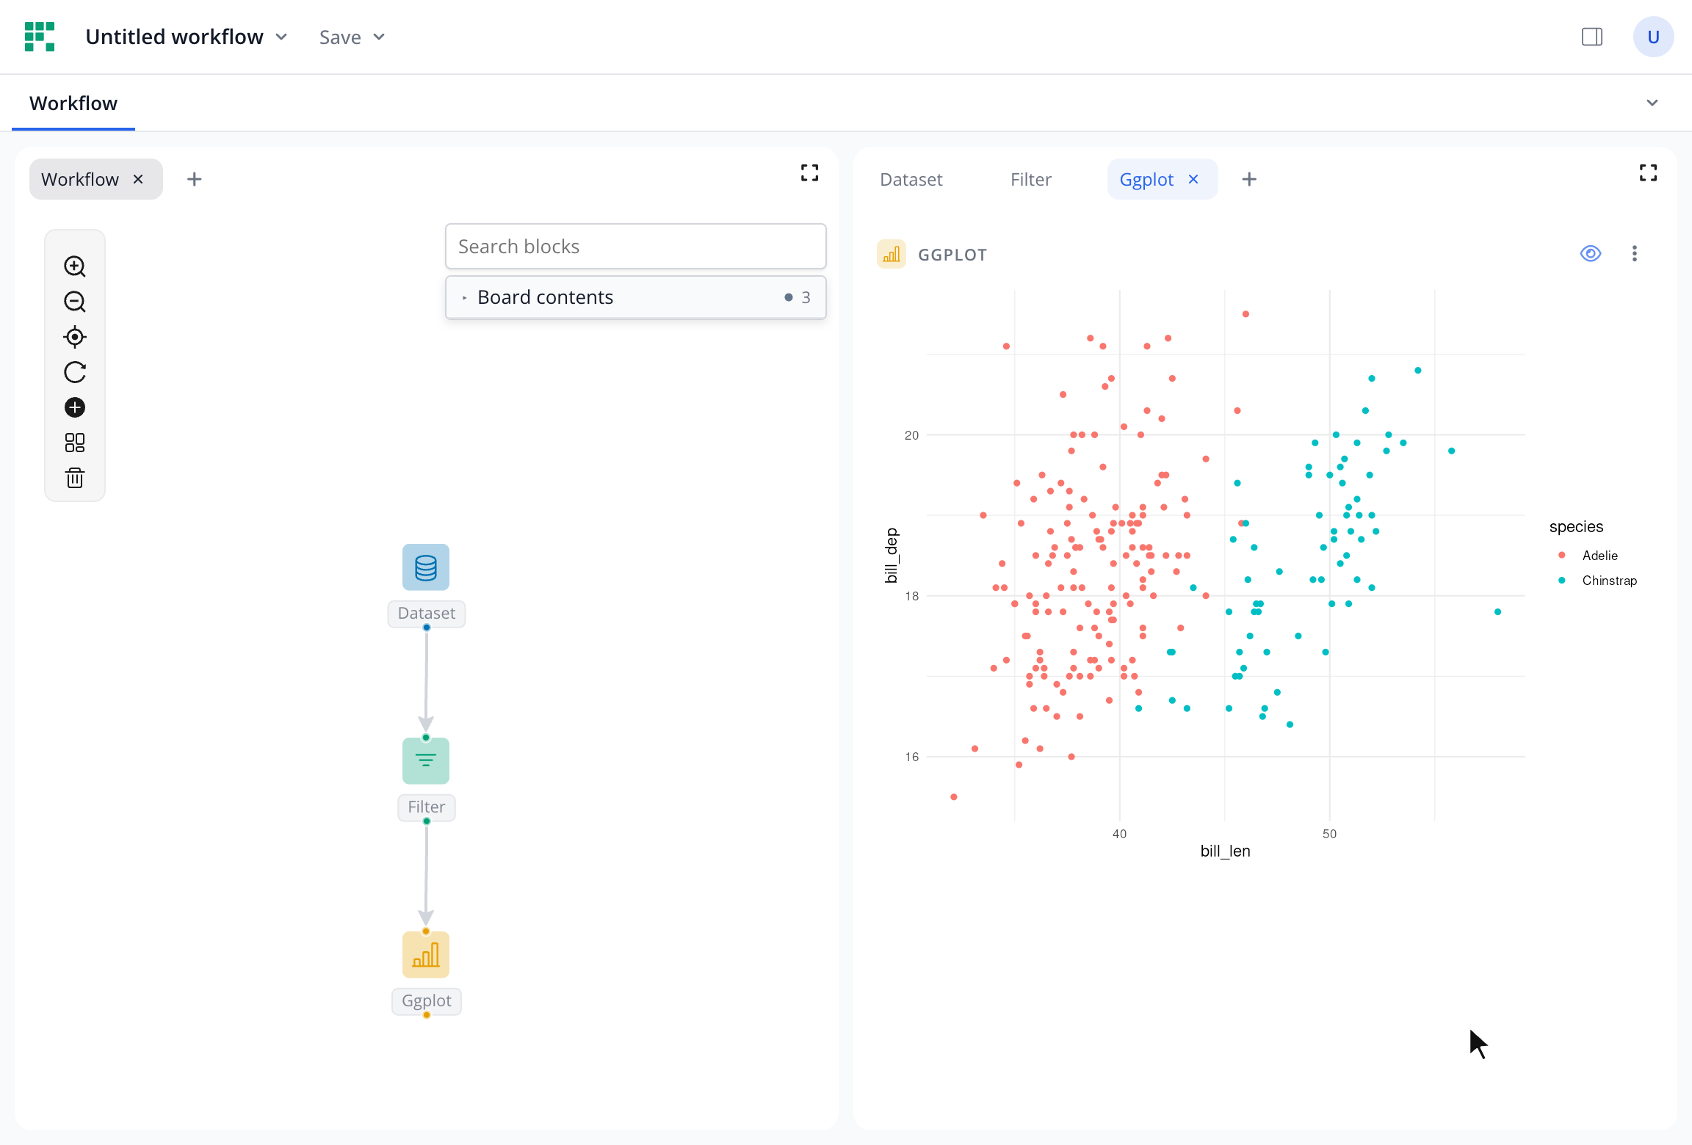Image resolution: width=1692 pixels, height=1145 pixels.
Task: Focus the Search blocks input field
Action: (636, 247)
